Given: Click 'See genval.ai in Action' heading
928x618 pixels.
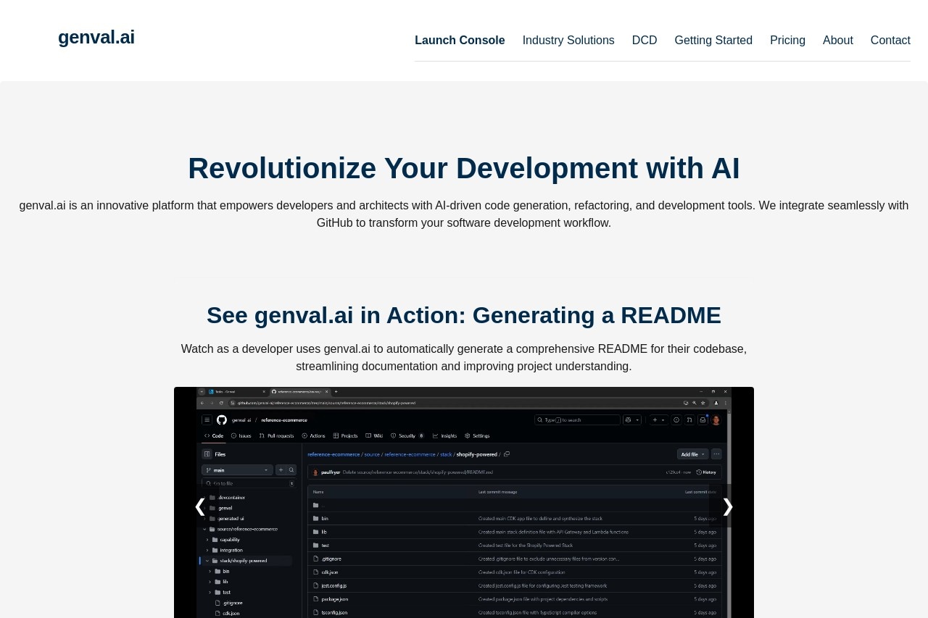Looking at the screenshot, I should coord(464,315).
